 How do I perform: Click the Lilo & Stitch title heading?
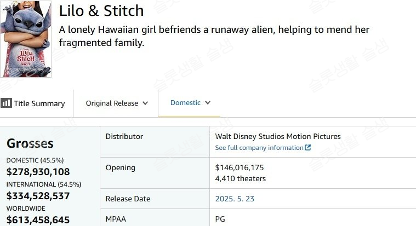click(x=101, y=10)
